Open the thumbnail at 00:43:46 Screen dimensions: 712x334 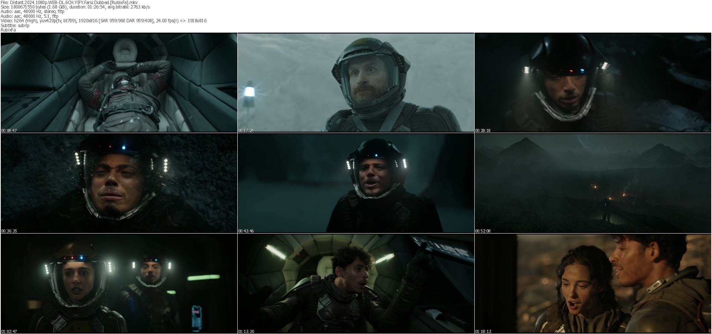click(x=356, y=183)
